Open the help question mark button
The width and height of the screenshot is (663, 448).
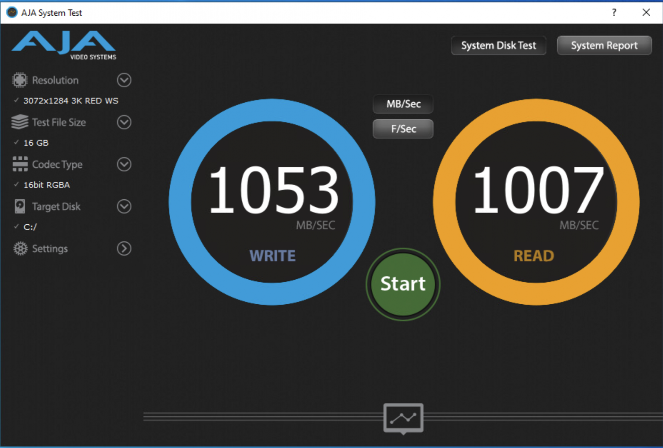pos(614,12)
